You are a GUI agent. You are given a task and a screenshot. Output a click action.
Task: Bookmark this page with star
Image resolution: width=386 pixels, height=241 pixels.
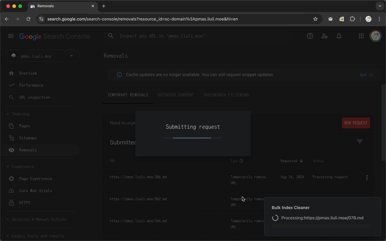(315, 19)
